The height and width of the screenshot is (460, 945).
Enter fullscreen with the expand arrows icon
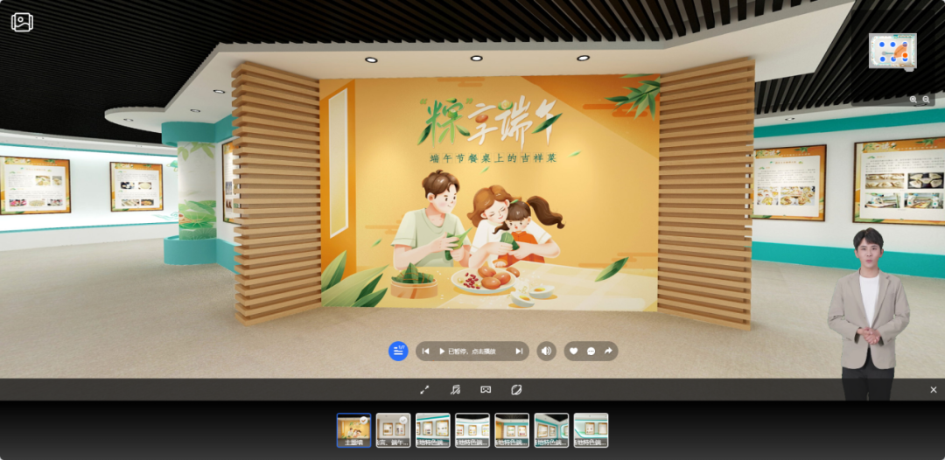pyautogui.click(x=424, y=390)
